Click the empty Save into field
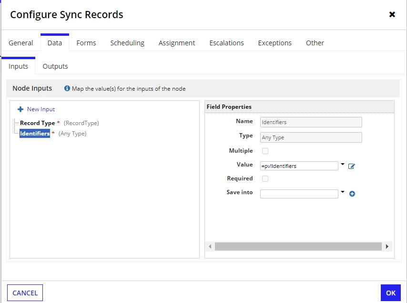 299,194
